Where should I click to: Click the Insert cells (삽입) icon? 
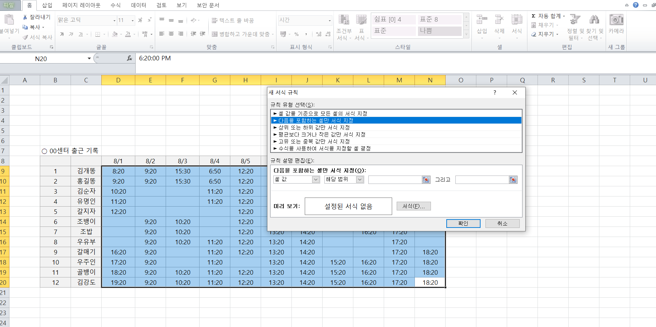pyautogui.click(x=482, y=20)
